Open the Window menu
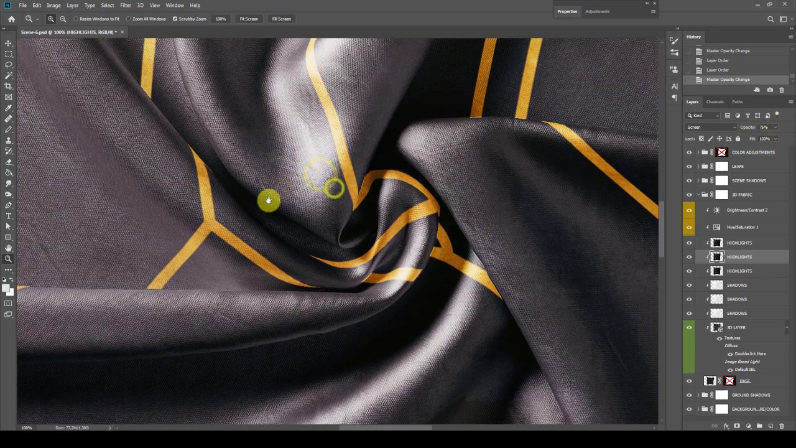The height and width of the screenshot is (448, 796). click(175, 5)
